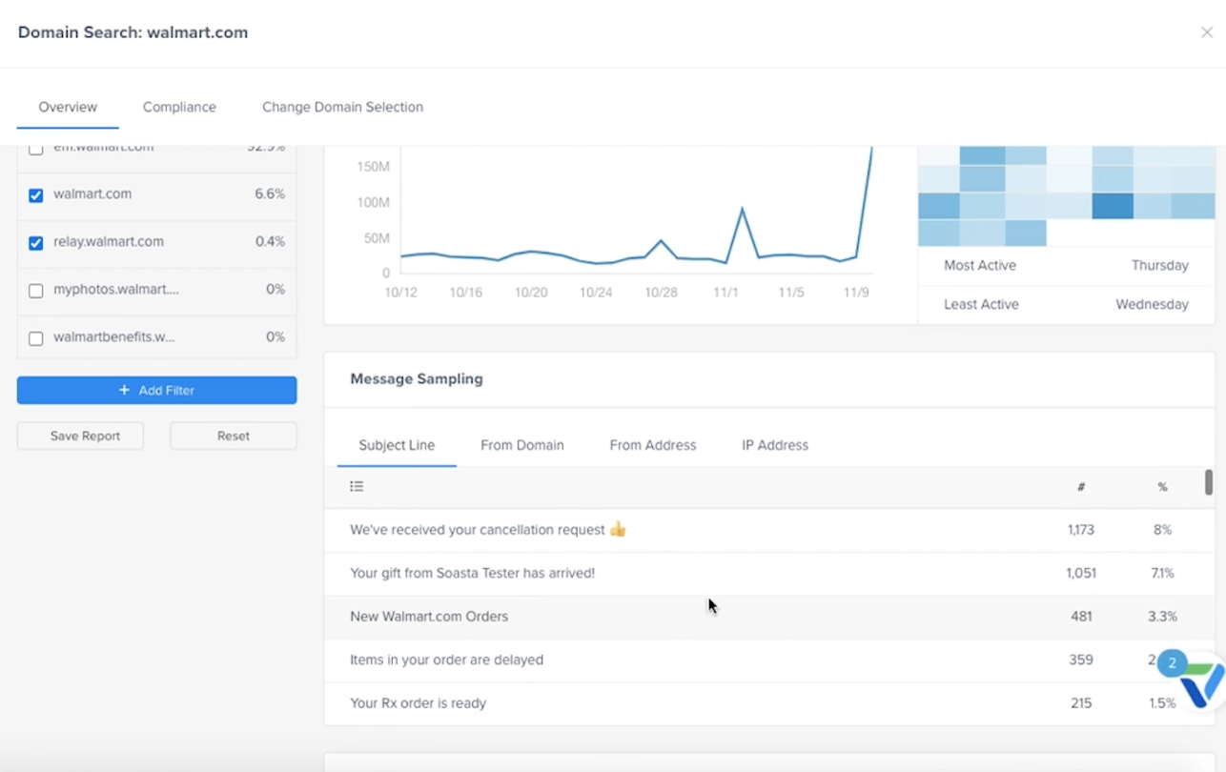Click the 'Domain Search: walmart.com' dialog title

(133, 32)
